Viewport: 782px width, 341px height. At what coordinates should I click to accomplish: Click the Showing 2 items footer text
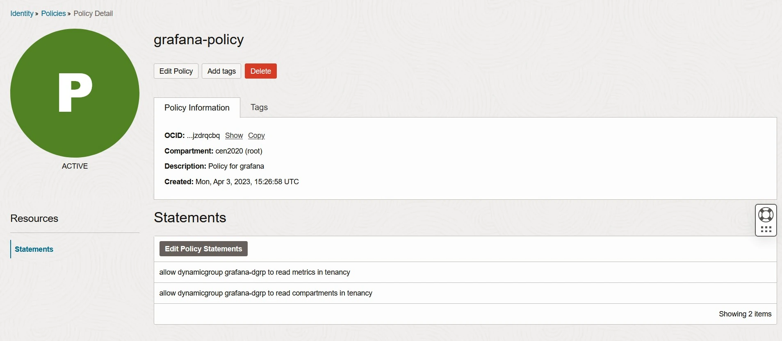click(x=745, y=314)
